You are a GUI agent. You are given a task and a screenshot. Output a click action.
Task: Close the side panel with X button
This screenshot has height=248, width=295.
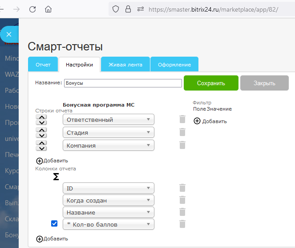[x=9, y=34]
